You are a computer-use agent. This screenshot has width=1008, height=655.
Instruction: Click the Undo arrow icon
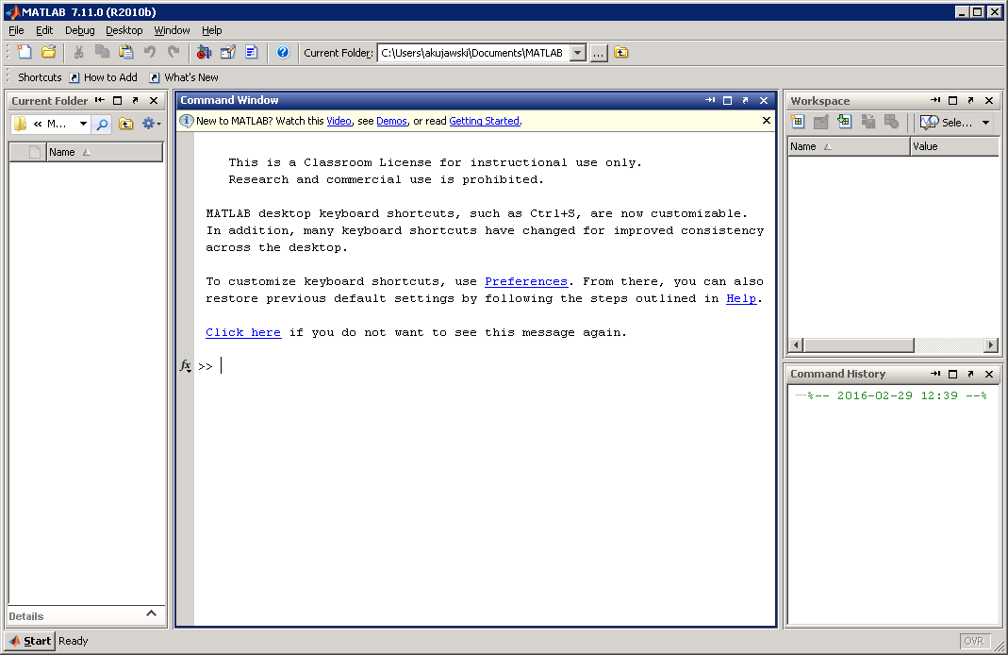pyautogui.click(x=150, y=52)
